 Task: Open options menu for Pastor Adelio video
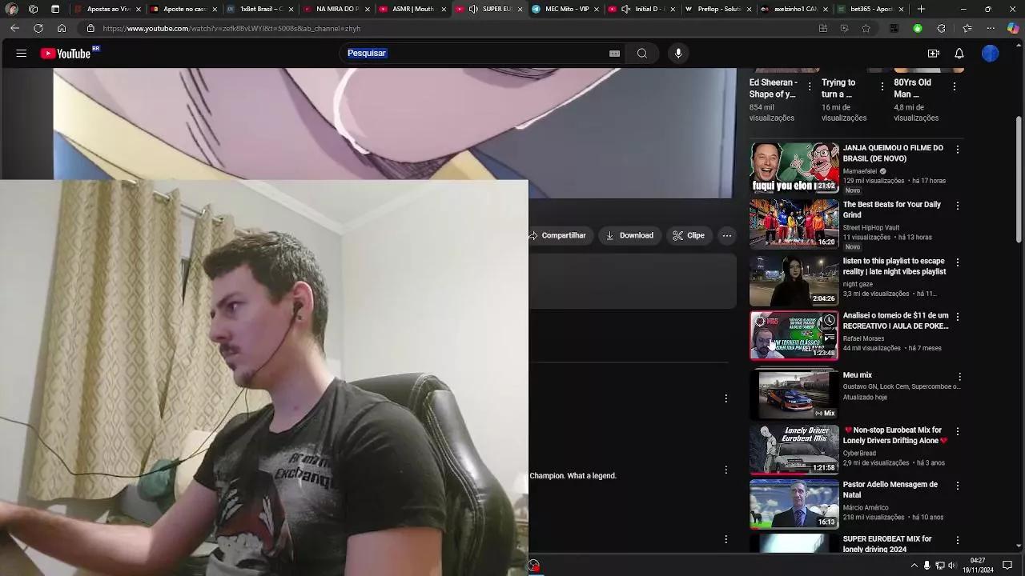pyautogui.click(x=958, y=486)
